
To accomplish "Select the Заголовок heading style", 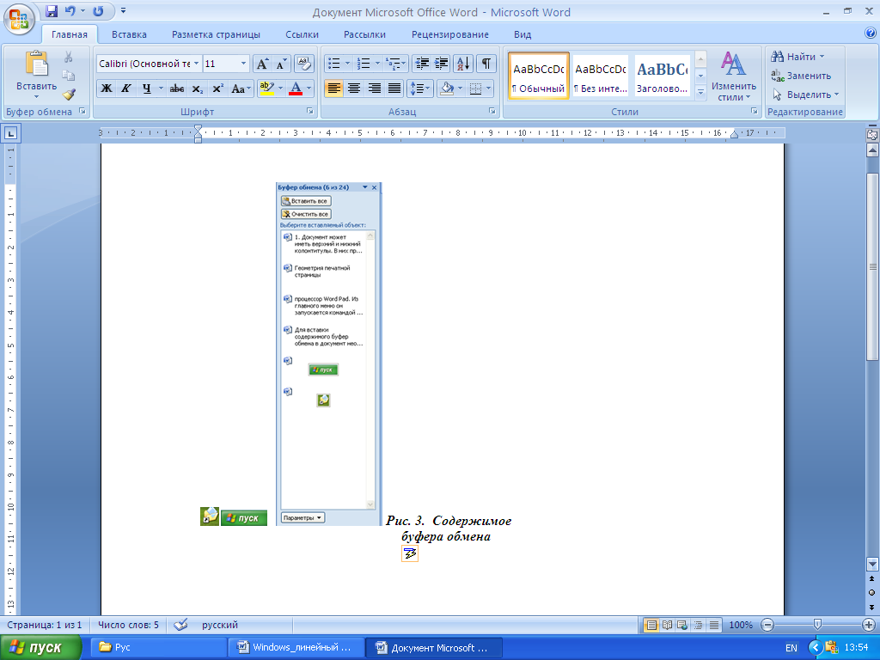I will 663,76.
